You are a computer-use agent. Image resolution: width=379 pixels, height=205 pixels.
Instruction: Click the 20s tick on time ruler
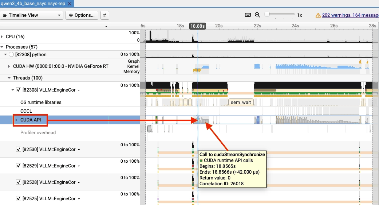tap(219, 26)
